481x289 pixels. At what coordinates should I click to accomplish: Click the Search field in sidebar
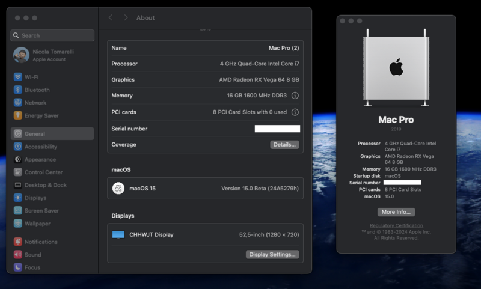click(x=52, y=35)
